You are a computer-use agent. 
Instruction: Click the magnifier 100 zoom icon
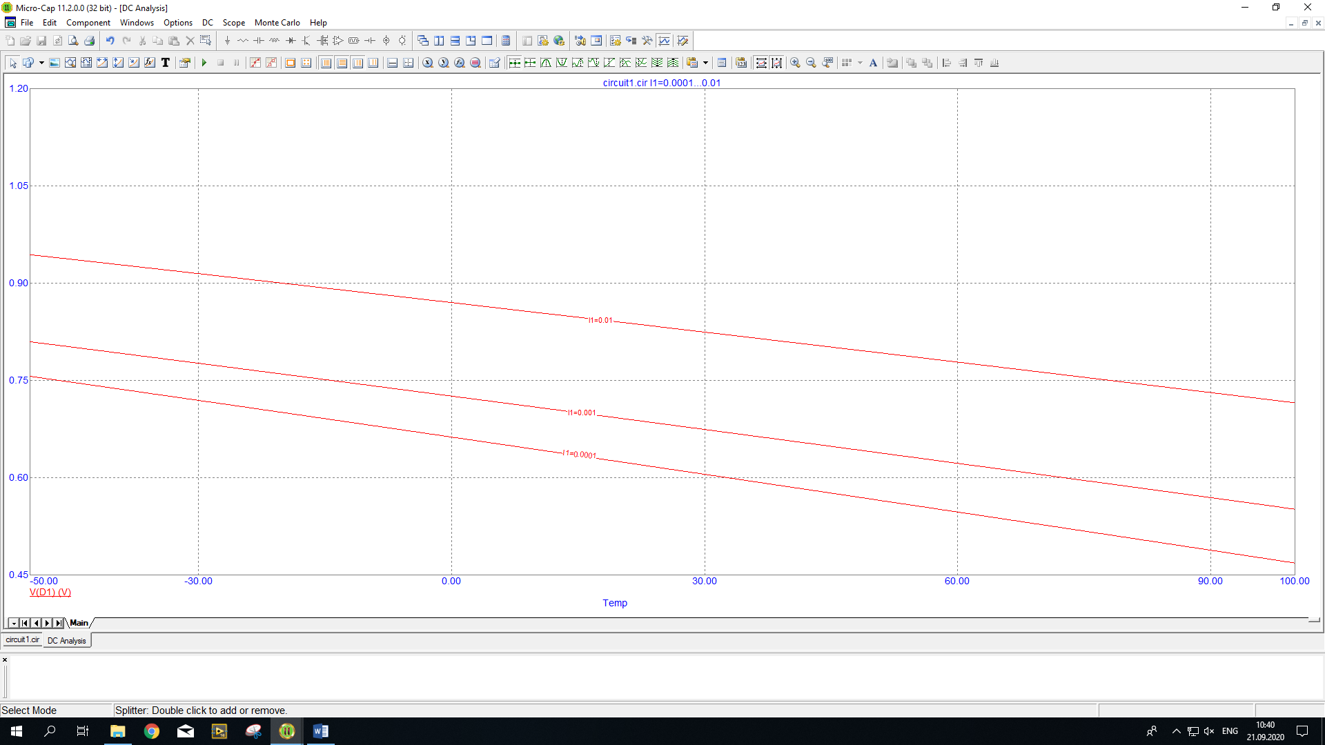coord(827,63)
